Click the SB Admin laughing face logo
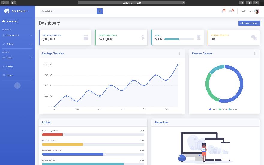Screen dimensions: 264x165 point(7,11)
